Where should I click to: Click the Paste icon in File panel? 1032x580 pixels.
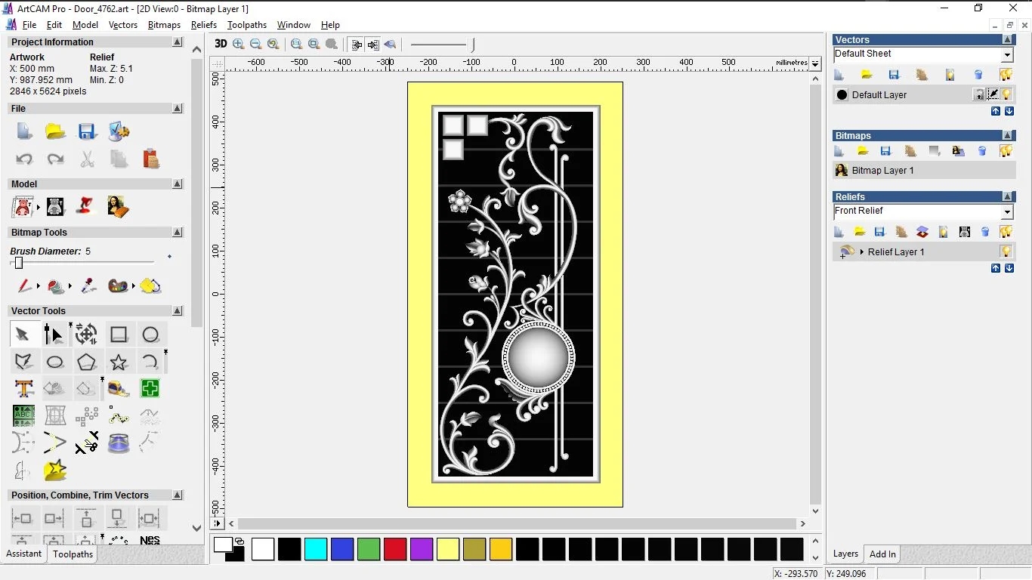coord(150,159)
